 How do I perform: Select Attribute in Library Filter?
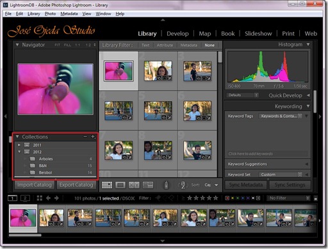(165, 45)
